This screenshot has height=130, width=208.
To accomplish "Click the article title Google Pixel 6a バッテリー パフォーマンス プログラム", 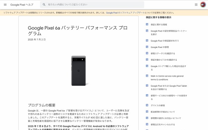I will [x=78, y=31].
